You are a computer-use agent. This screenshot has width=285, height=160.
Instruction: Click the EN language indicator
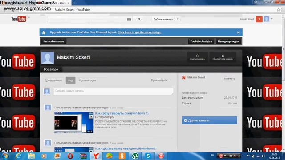(x=212, y=156)
